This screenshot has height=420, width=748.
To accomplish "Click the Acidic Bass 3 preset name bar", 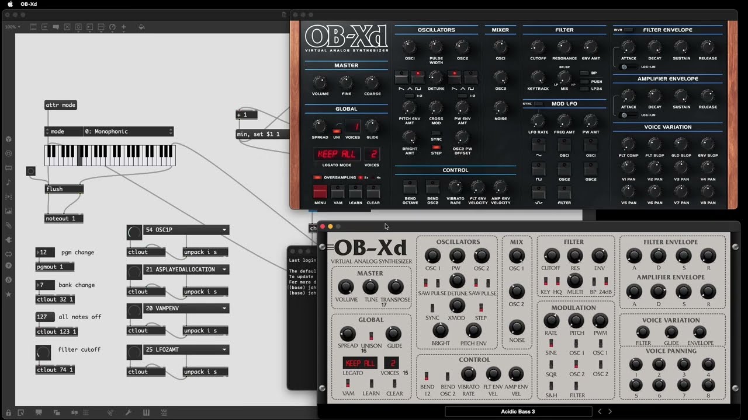I will (x=518, y=411).
